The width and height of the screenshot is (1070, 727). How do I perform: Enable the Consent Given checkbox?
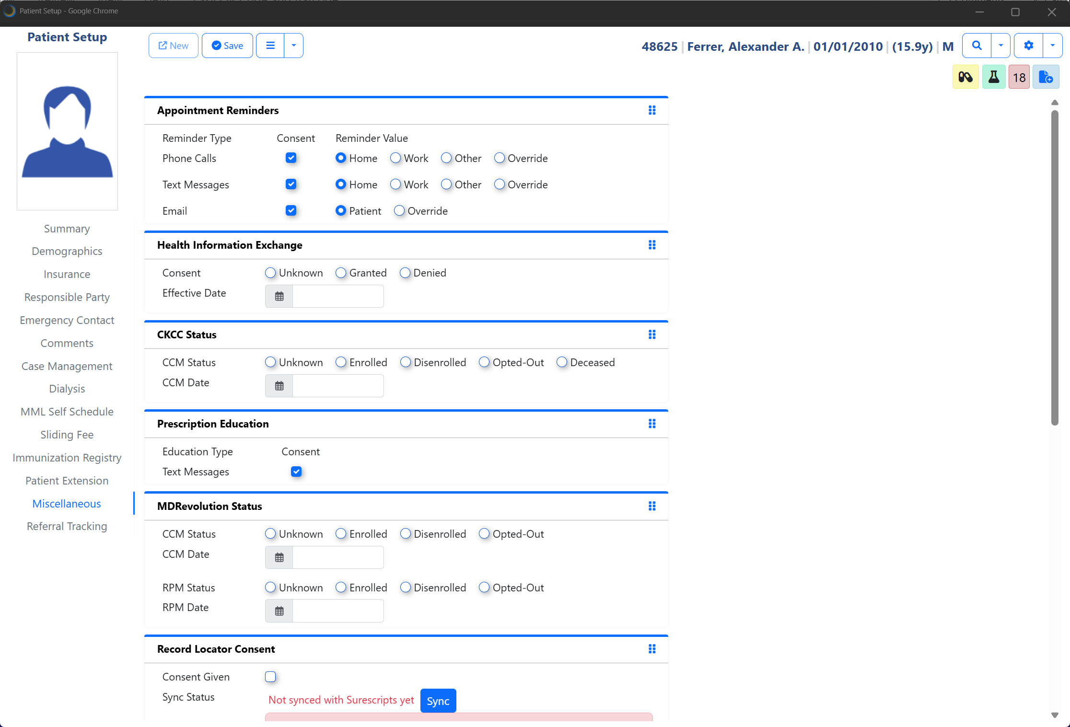270,677
